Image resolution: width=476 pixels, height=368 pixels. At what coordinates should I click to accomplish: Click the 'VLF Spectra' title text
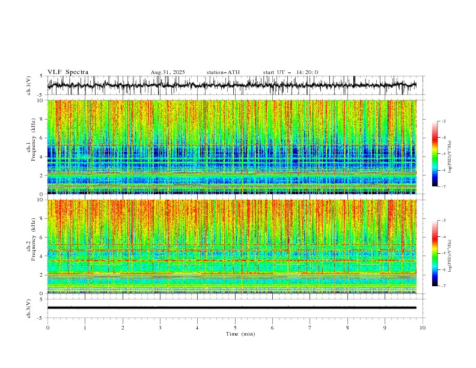click(68, 72)
